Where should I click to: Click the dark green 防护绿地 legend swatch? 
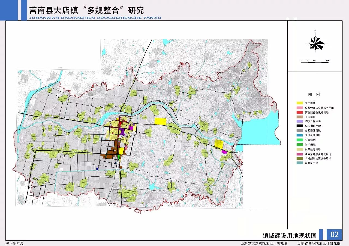pos(300,145)
